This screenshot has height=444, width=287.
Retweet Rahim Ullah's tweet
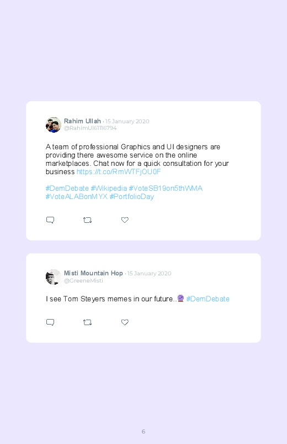(87, 220)
